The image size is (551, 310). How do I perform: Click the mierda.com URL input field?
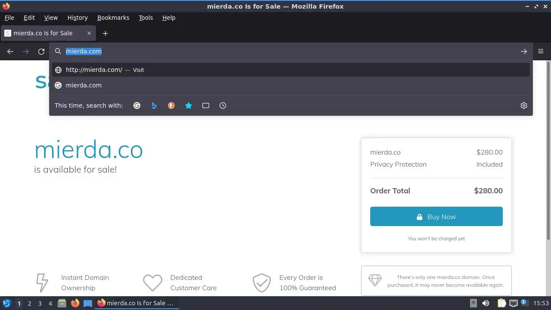(291, 51)
